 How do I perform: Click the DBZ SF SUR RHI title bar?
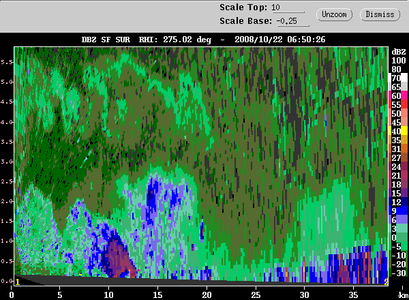[203, 40]
